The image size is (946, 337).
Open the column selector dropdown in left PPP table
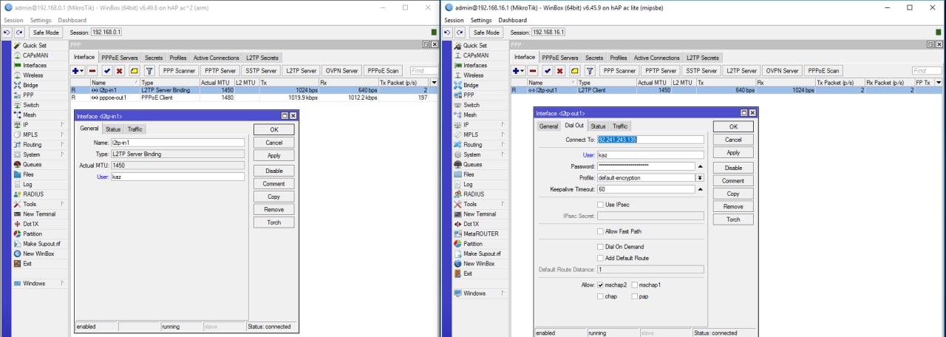(434, 83)
